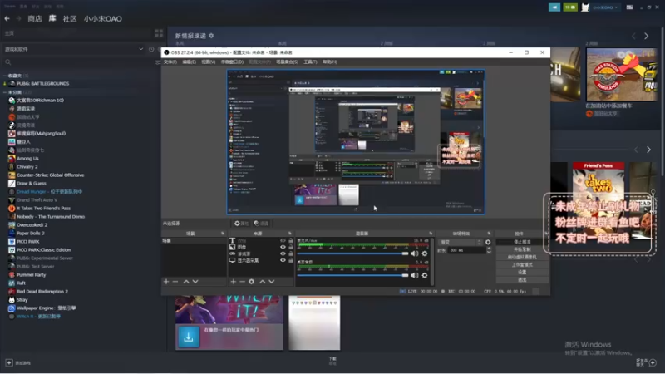This screenshot has width=665, height=374.
Task: Click the OBS source properties gear button
Action: [x=241, y=223]
